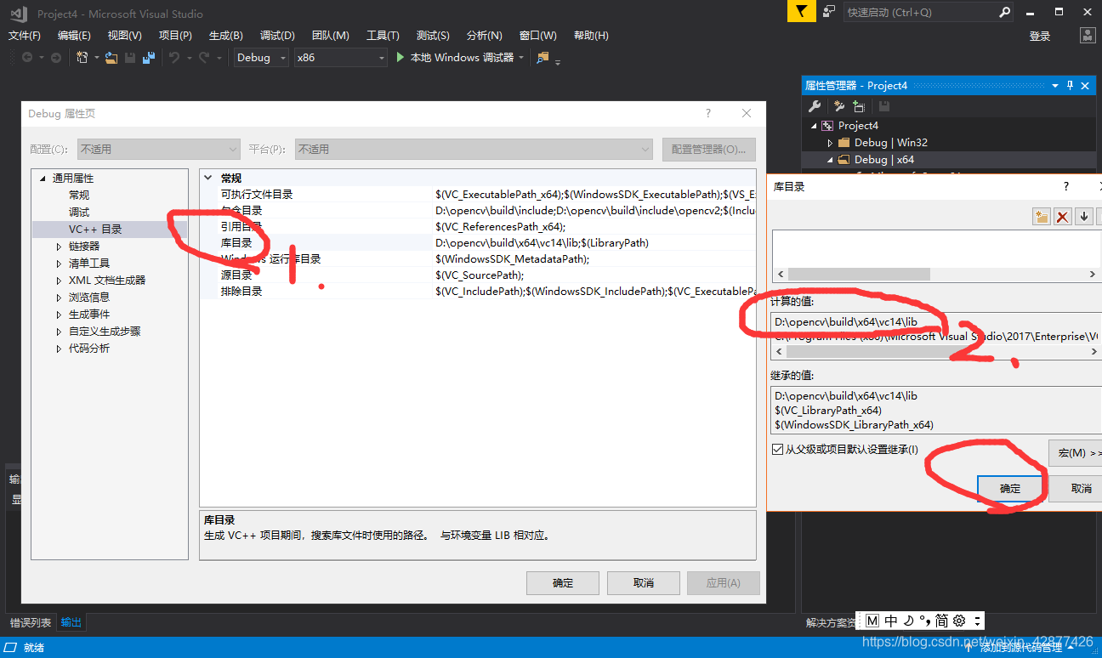Click the undo toolbar icon
Image resolution: width=1102 pixels, height=658 pixels.
(x=174, y=58)
